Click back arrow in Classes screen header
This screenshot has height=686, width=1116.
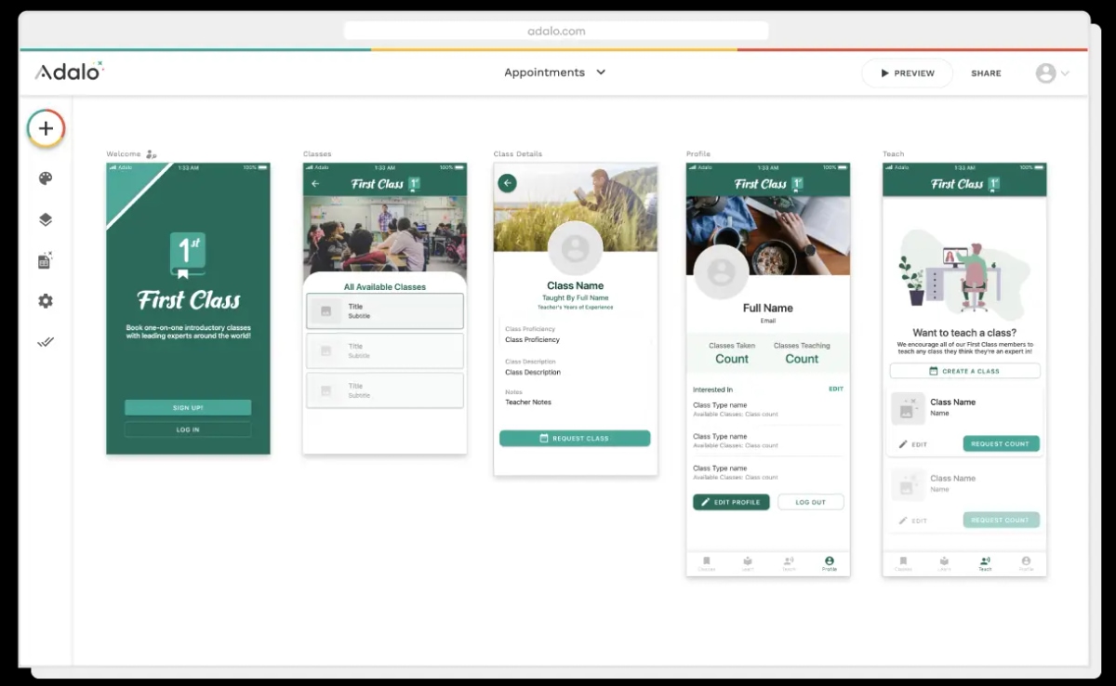point(315,184)
